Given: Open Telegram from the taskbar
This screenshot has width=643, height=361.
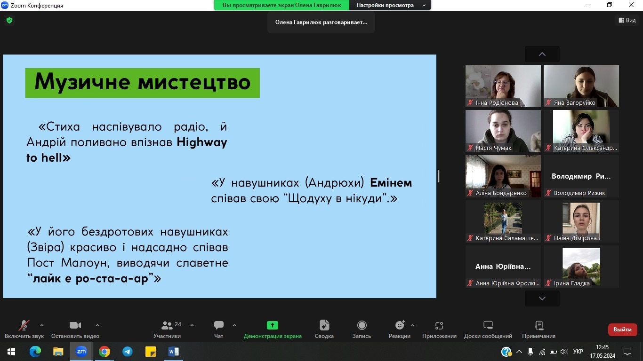Looking at the screenshot, I should pos(128,351).
